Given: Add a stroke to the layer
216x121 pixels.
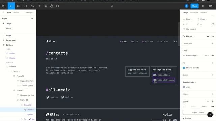Looking at the screenshot, I should click(x=213, y=75).
